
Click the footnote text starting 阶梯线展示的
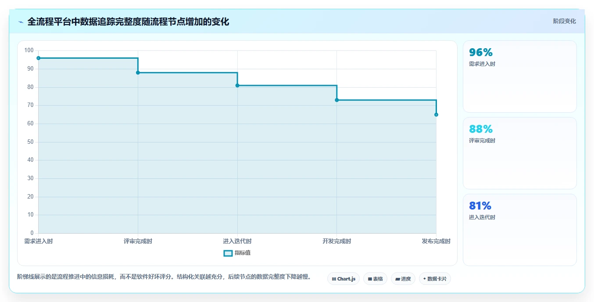[x=164, y=277]
